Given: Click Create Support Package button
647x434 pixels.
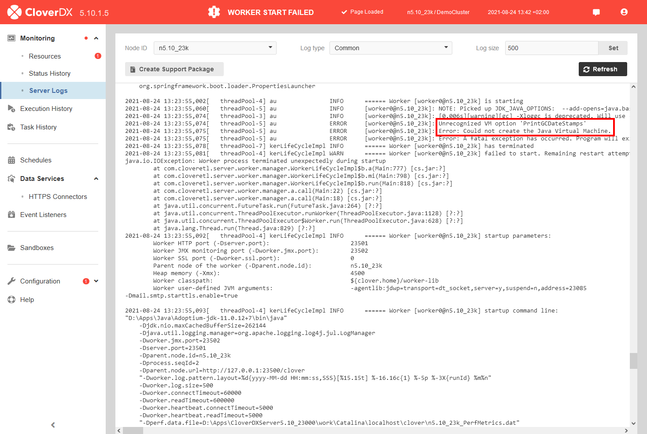Looking at the screenshot, I should point(174,69).
